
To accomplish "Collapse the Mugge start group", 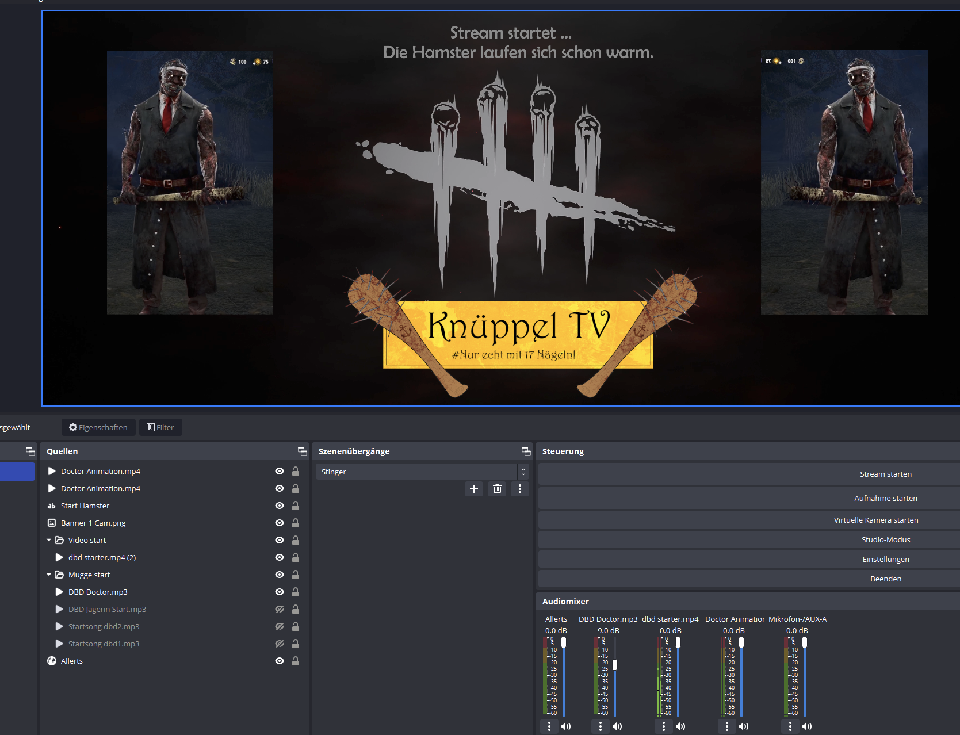I will pos(49,575).
